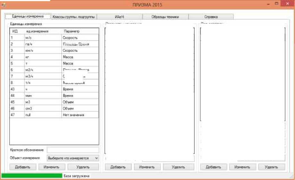Click «Изменить» in the units panel
Image resolution: width=295 pixels, height=180 pixels.
coord(52,167)
